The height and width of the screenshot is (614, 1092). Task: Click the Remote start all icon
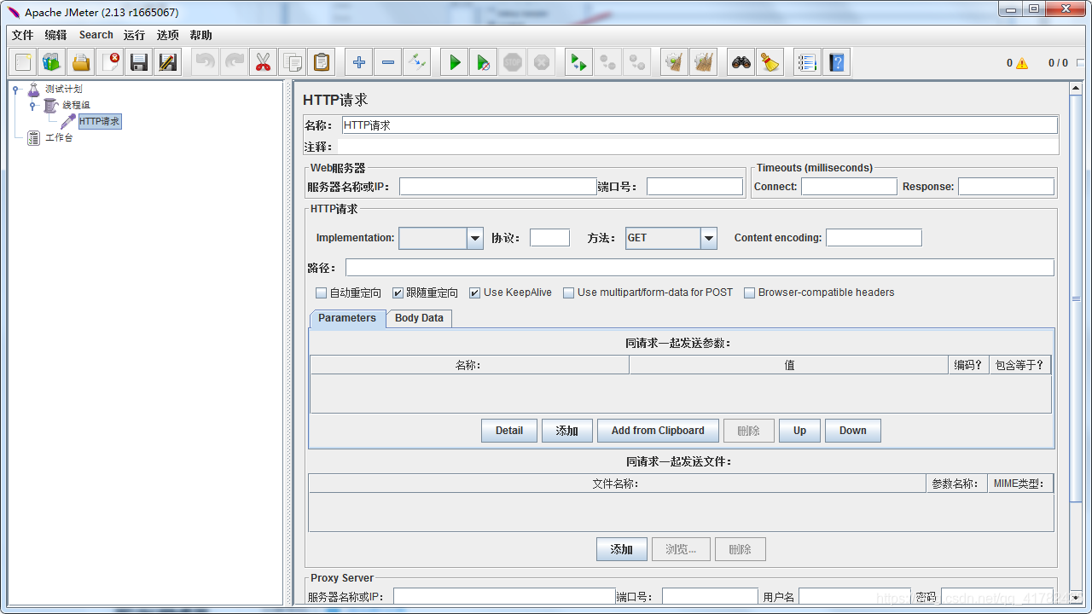pyautogui.click(x=579, y=62)
